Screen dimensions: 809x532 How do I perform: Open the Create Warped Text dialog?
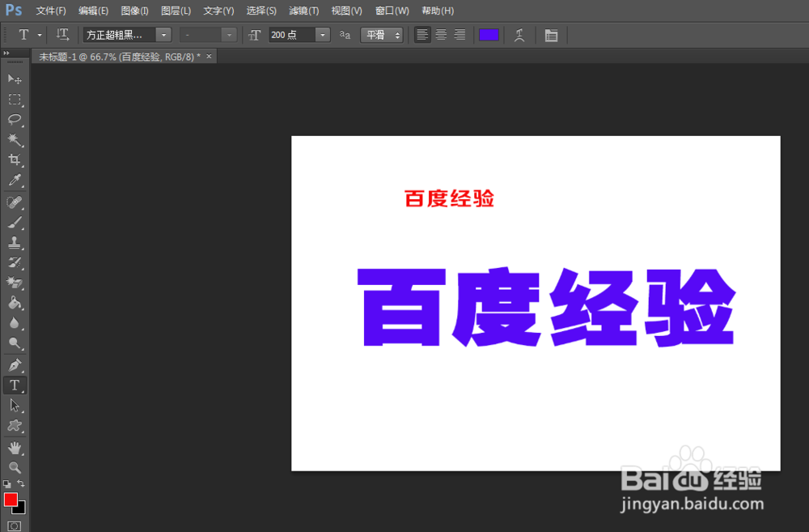tap(519, 35)
